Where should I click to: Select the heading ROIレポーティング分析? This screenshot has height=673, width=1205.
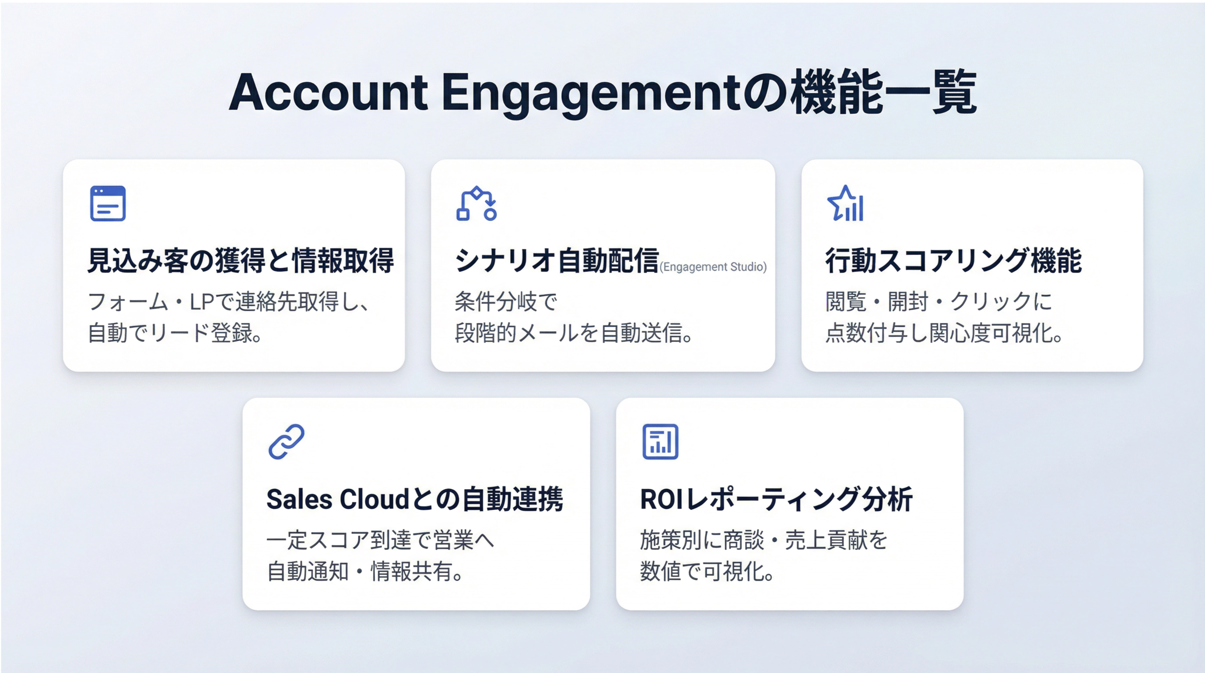[x=776, y=499]
